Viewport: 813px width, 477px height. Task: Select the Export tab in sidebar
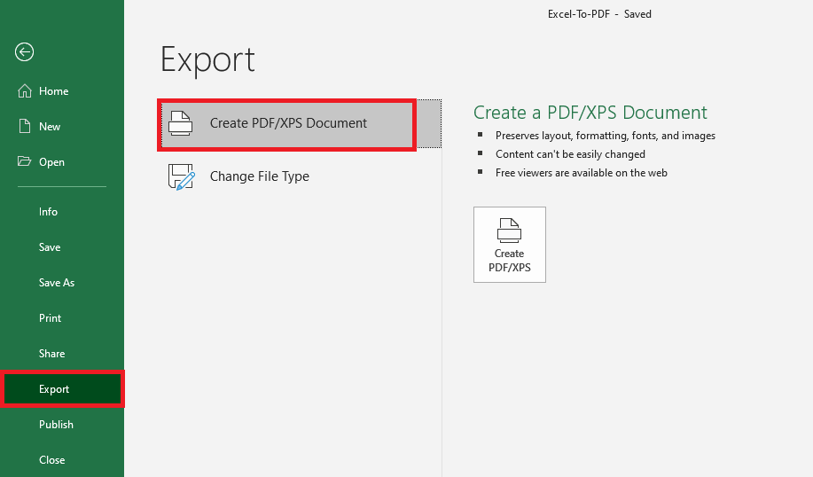(62, 389)
